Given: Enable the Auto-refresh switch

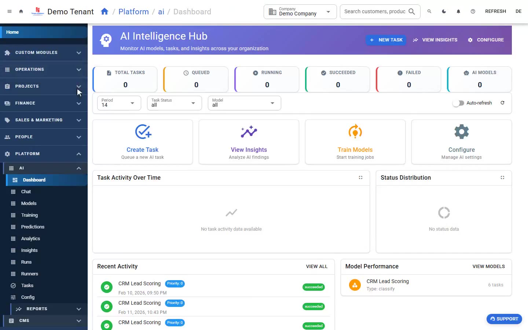Looking at the screenshot, I should coord(458,103).
